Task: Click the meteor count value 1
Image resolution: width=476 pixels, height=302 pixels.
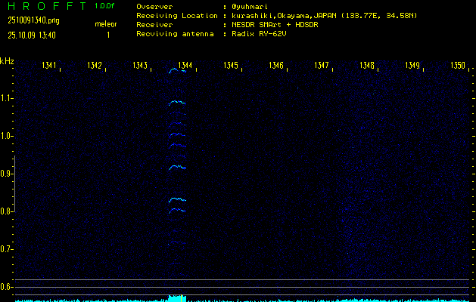Action: [x=107, y=35]
